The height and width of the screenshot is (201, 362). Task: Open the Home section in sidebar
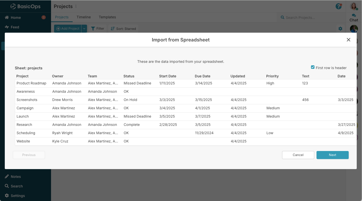coord(15,18)
